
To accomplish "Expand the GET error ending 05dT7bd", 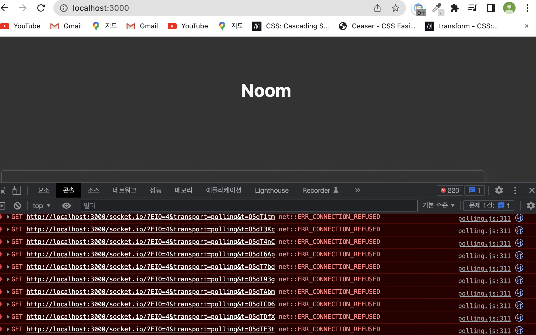I will [8, 267].
